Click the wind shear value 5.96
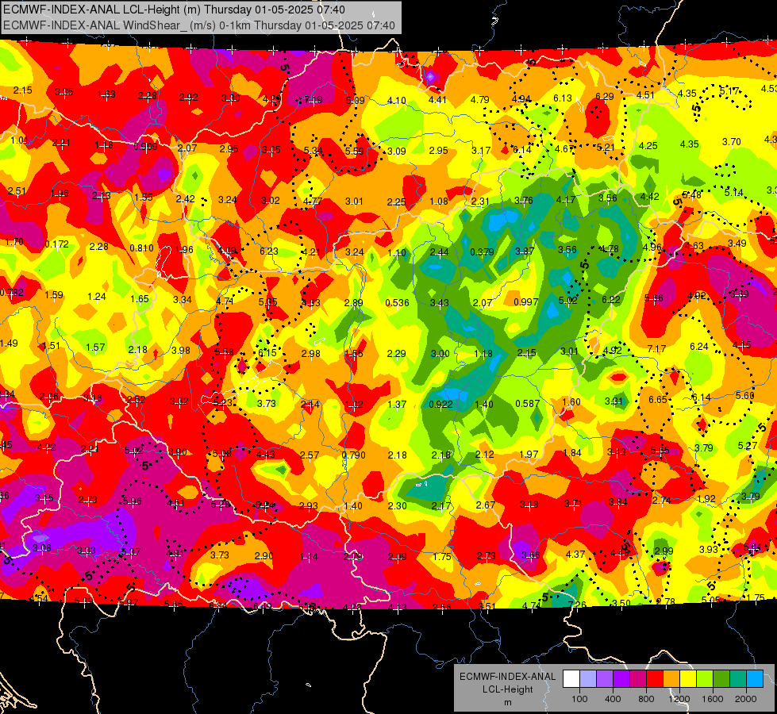The width and height of the screenshot is (777, 714). [132, 501]
